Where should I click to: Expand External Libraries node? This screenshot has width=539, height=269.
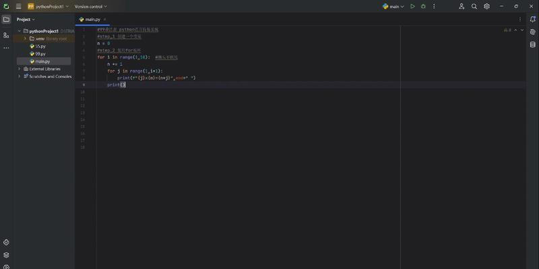[20, 69]
